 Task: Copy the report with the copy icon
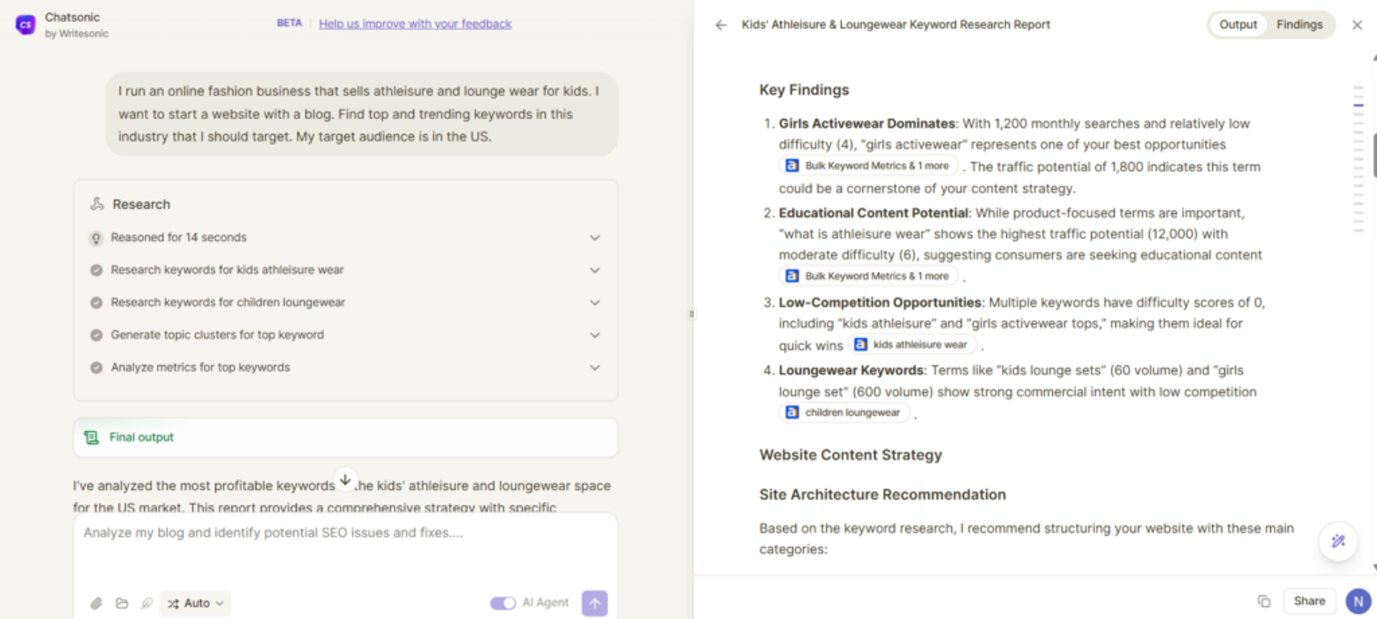coord(1264,601)
